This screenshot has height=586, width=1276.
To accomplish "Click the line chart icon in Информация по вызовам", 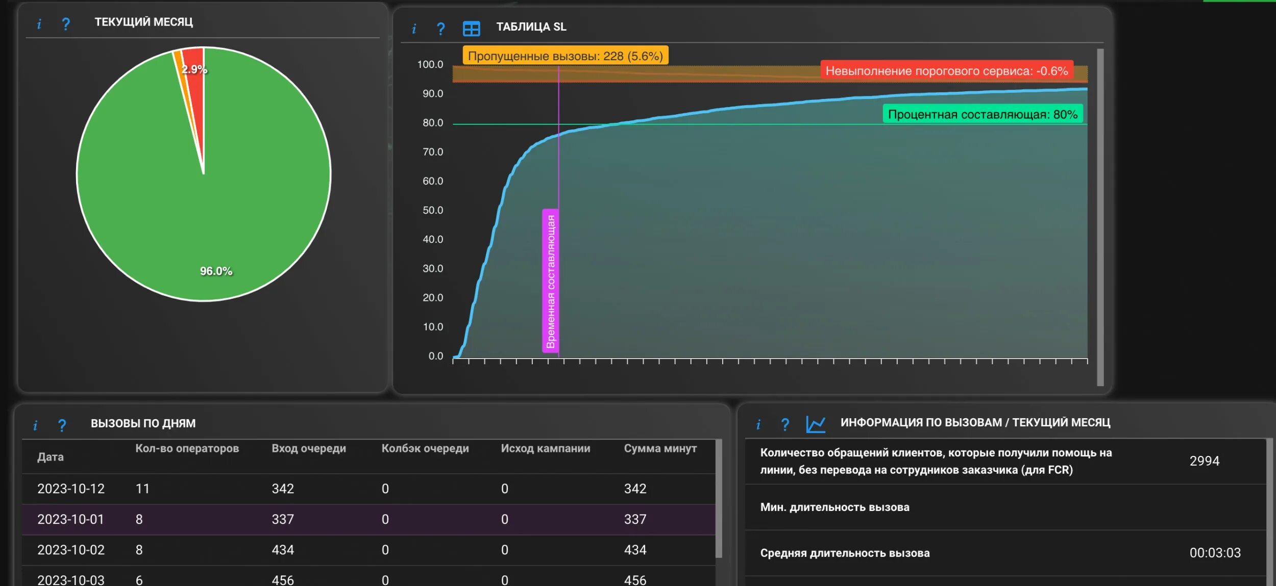I will [x=815, y=424].
